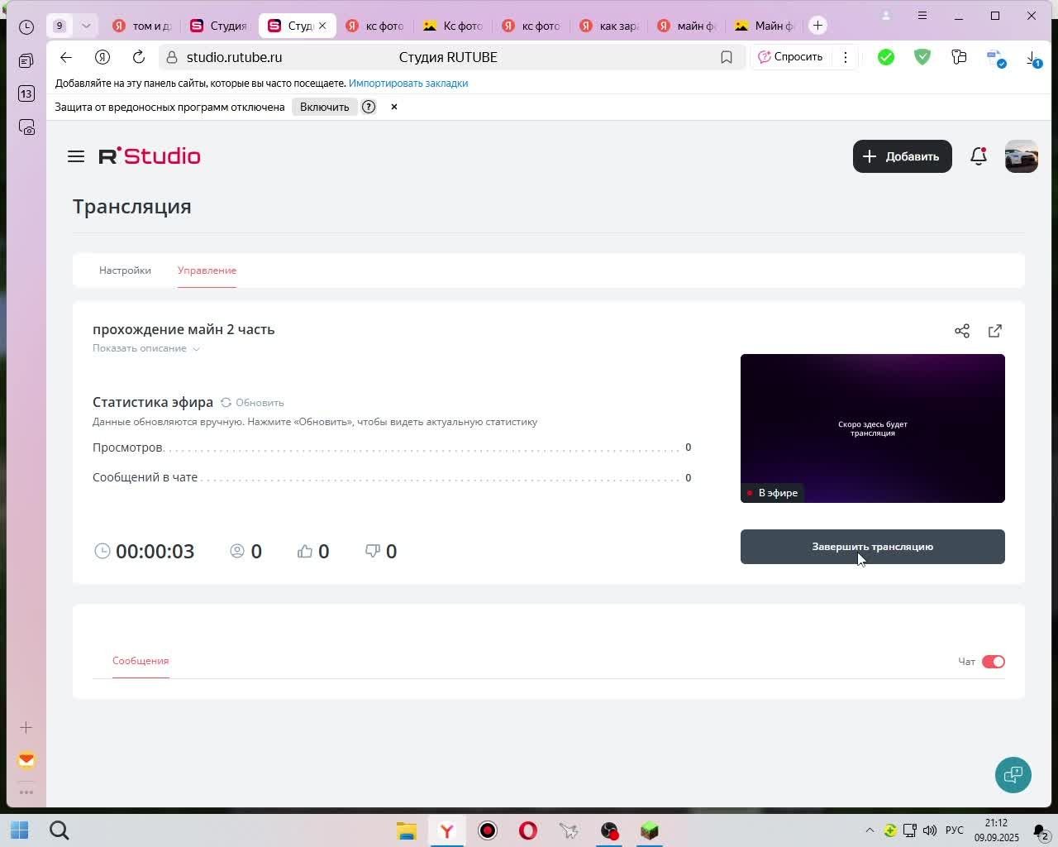Click the R Studio logo
The width and height of the screenshot is (1058, 847).
(x=150, y=156)
